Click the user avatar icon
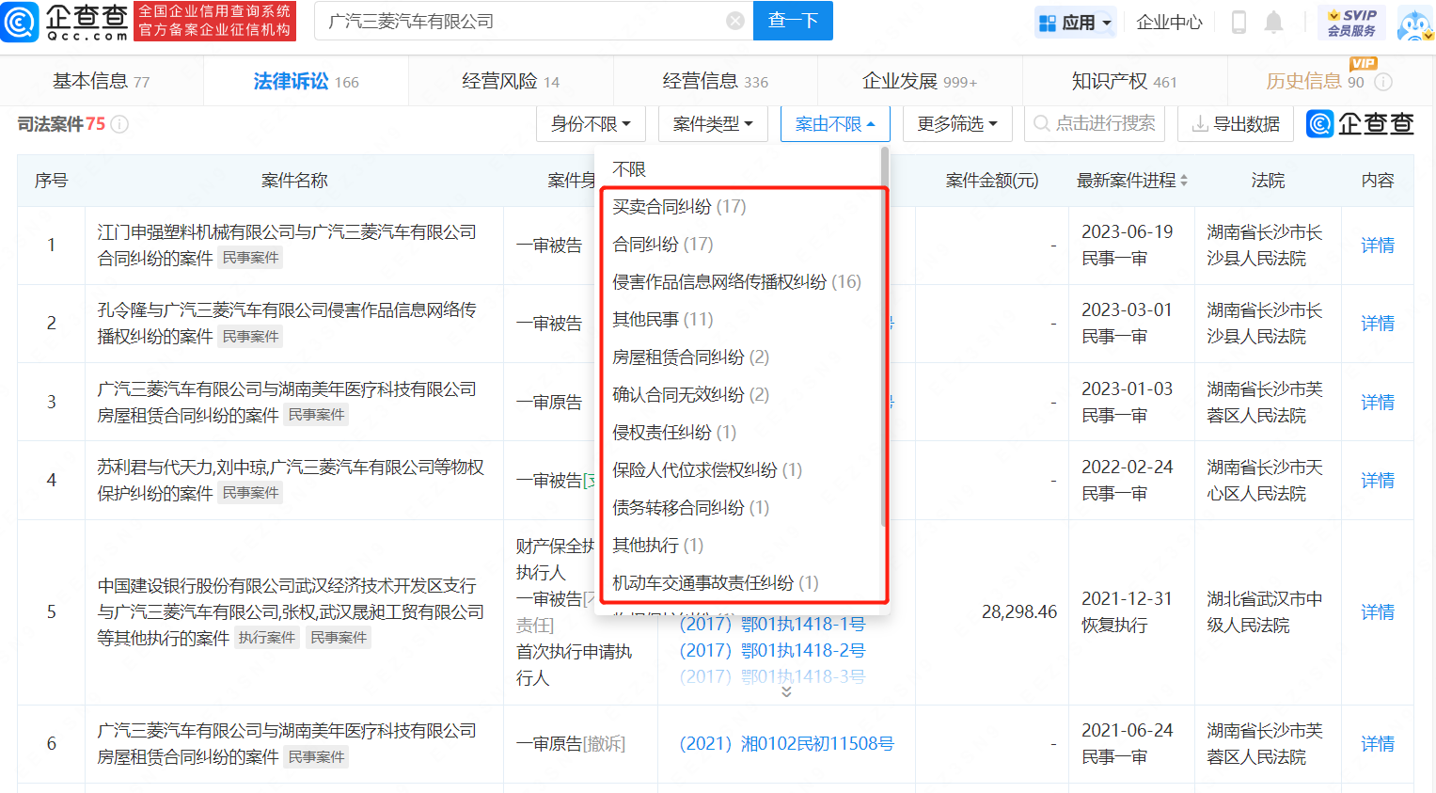The width and height of the screenshot is (1436, 793). coord(1414,23)
